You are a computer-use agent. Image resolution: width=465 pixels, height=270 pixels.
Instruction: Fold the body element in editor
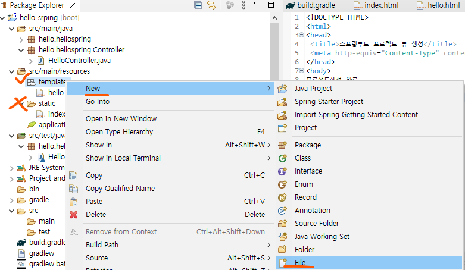[x=302, y=71]
